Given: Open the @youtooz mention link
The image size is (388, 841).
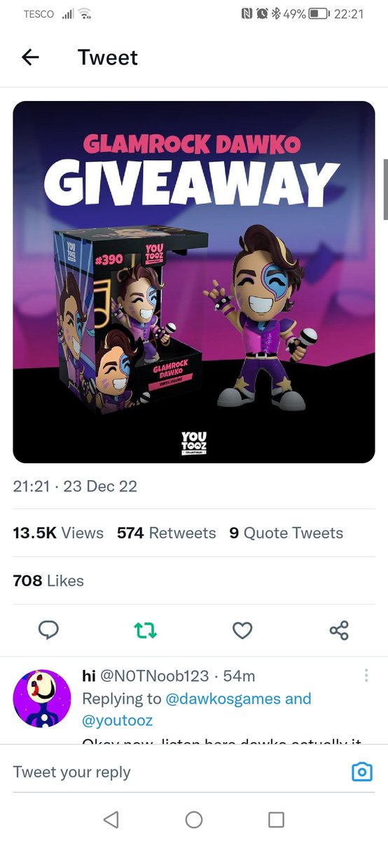Looking at the screenshot, I should pyautogui.click(x=118, y=720).
